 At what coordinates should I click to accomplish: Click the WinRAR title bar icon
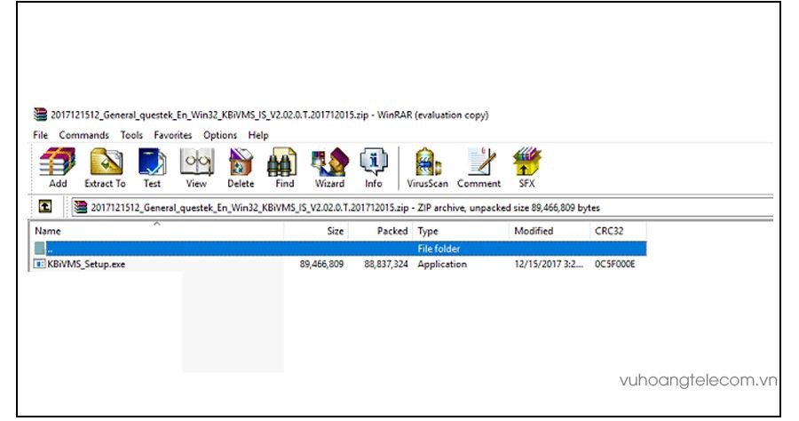tap(40, 115)
